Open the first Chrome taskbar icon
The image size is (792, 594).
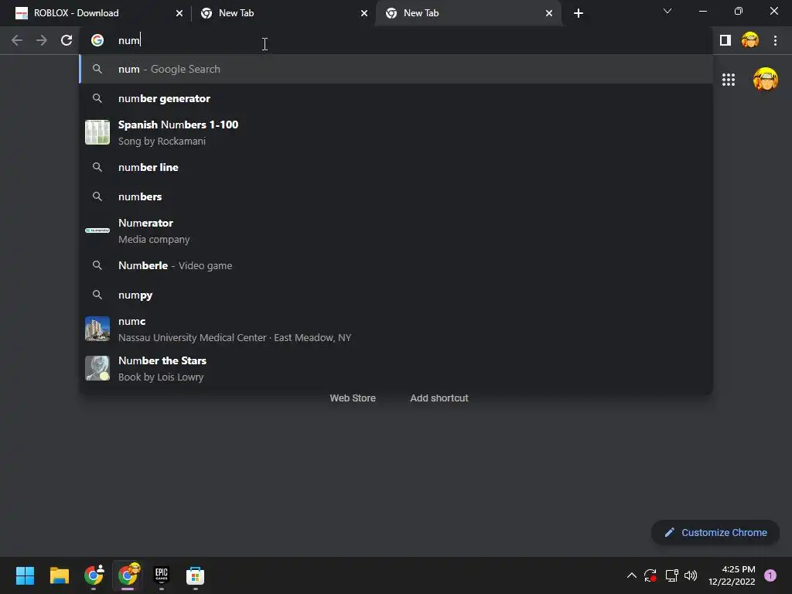(94, 575)
